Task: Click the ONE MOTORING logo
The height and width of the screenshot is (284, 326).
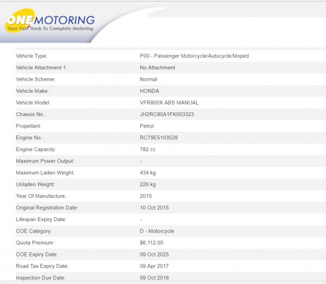Action: coord(50,21)
